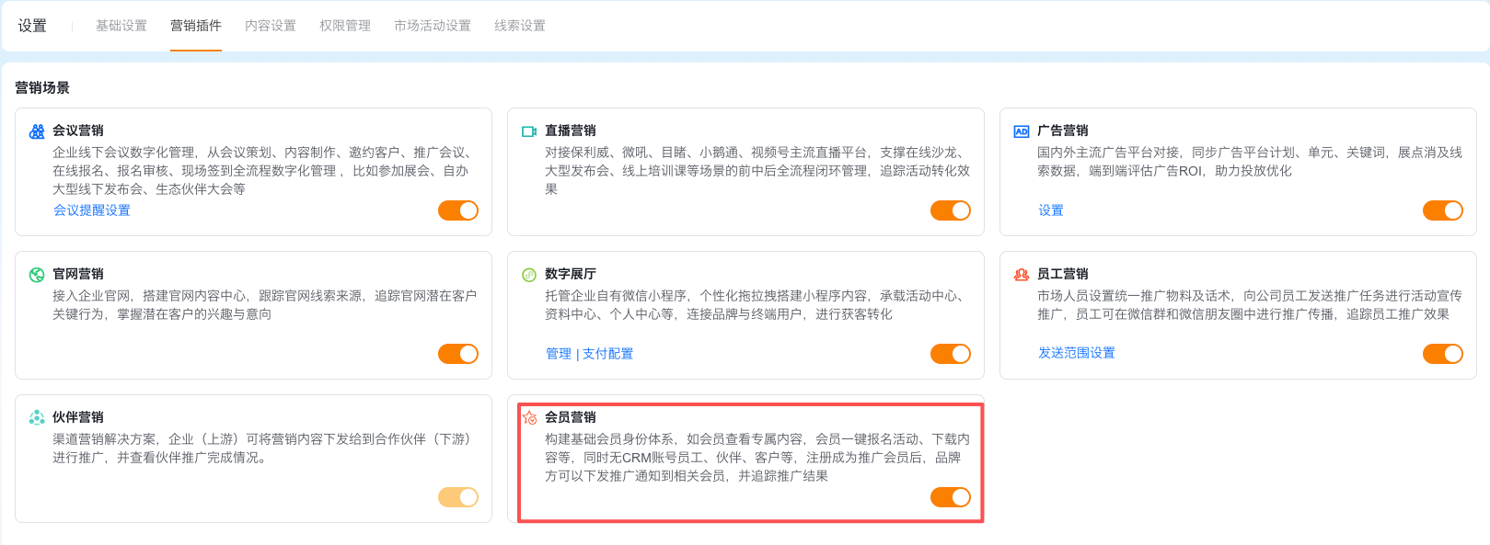Switch to the 基础设置 tab
Screen dimensions: 1490x545
click(x=121, y=26)
